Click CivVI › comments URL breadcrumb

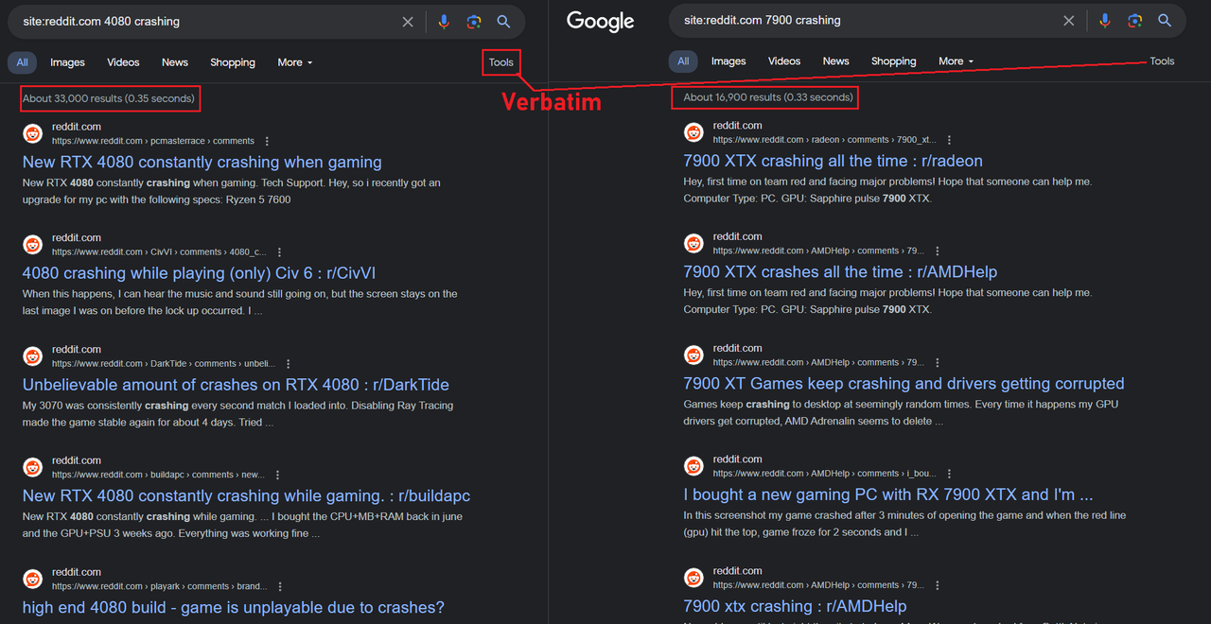(160, 252)
